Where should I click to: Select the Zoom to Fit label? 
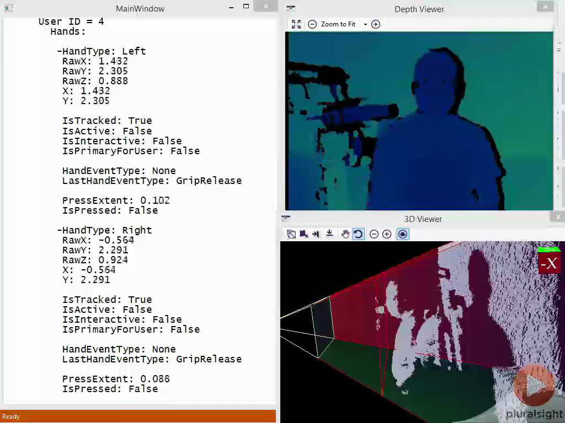(338, 24)
